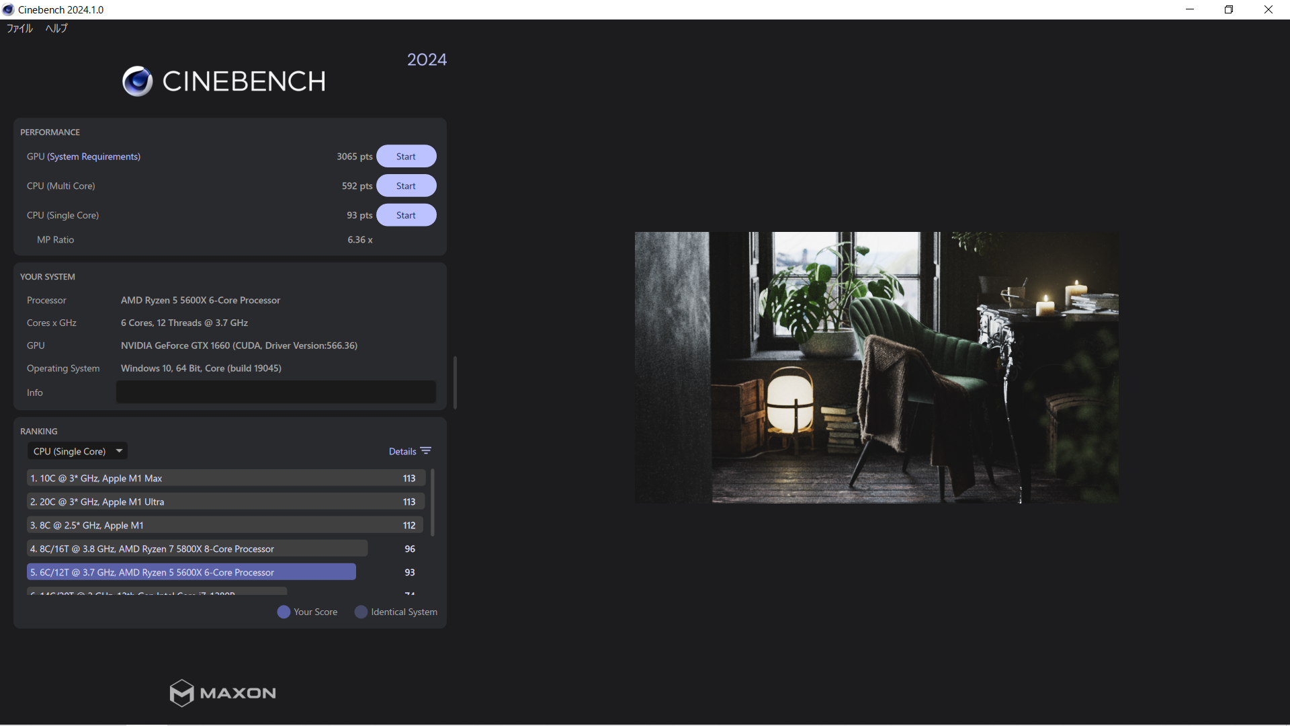1290x726 pixels.
Task: Click the Multi Core score 592 pts
Action: [x=357, y=186]
